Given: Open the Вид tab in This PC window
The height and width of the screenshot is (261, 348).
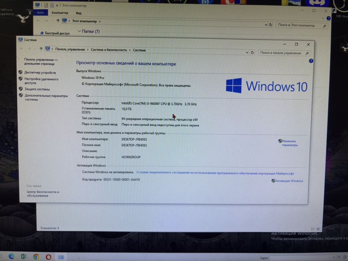Looking at the screenshot, I should (79, 13).
